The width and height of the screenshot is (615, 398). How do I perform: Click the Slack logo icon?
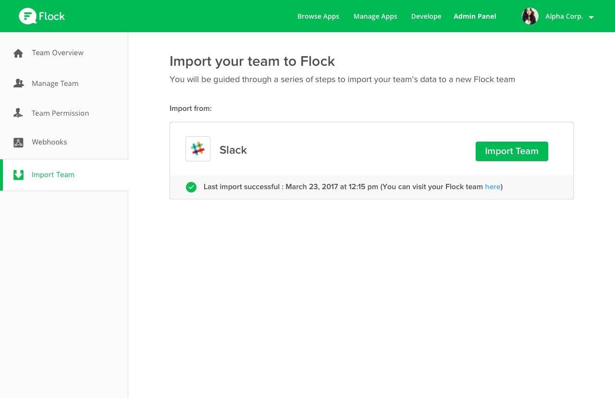(x=198, y=149)
